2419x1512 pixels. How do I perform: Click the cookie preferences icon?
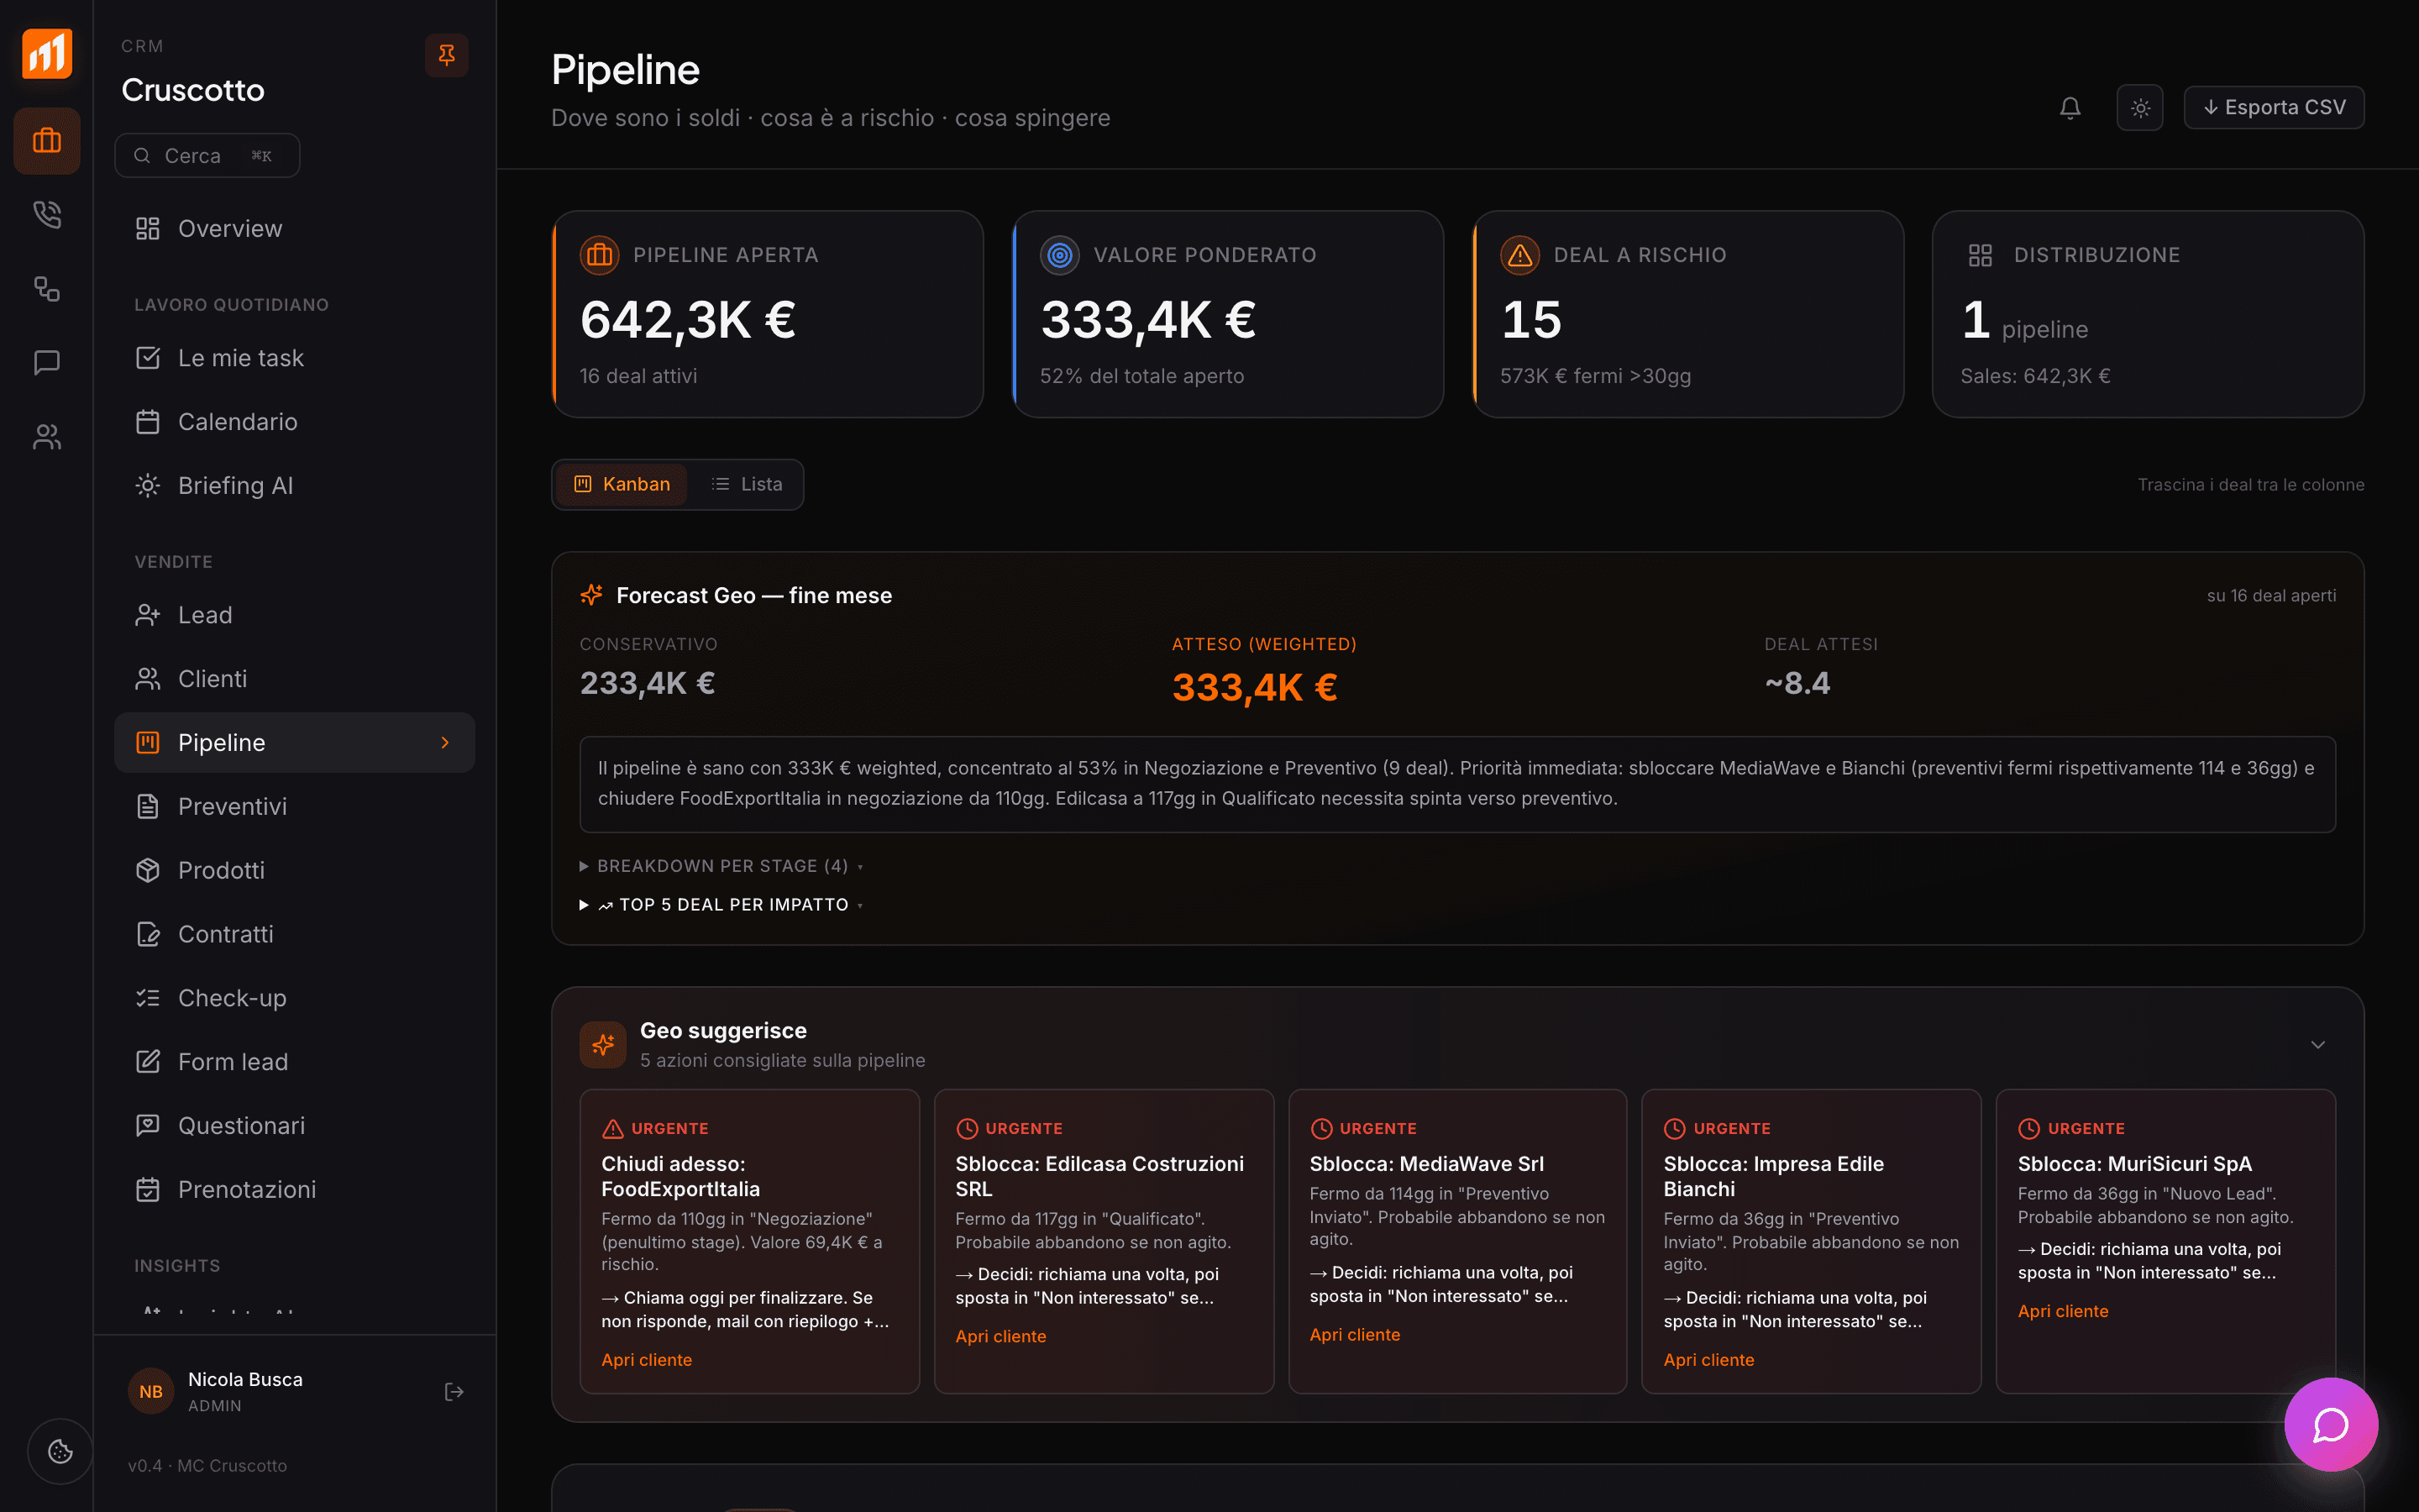click(x=60, y=1451)
